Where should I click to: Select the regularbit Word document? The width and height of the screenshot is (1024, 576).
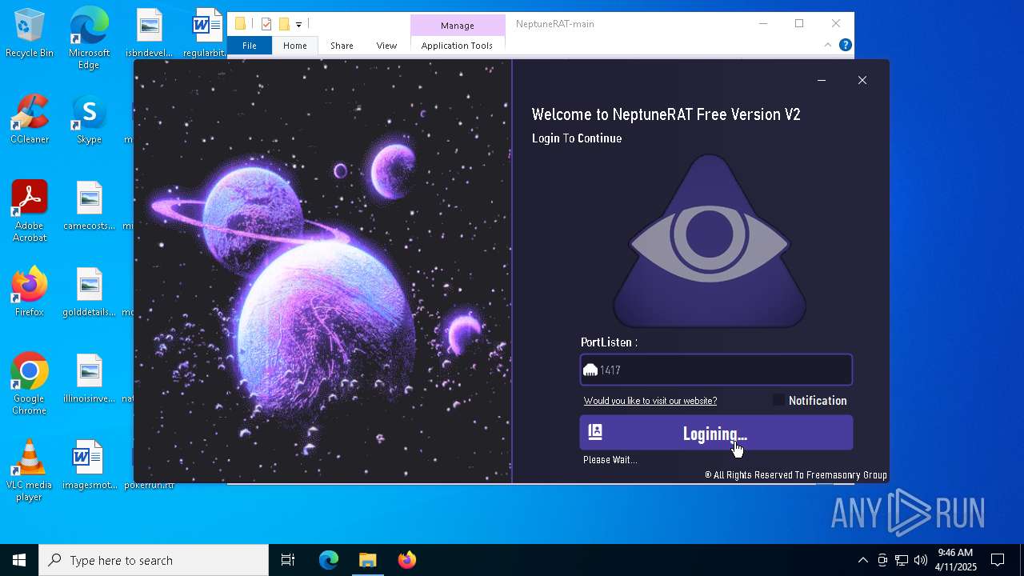205,34
